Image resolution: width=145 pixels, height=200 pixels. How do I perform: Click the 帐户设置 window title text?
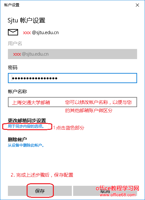click(x=12, y=5)
